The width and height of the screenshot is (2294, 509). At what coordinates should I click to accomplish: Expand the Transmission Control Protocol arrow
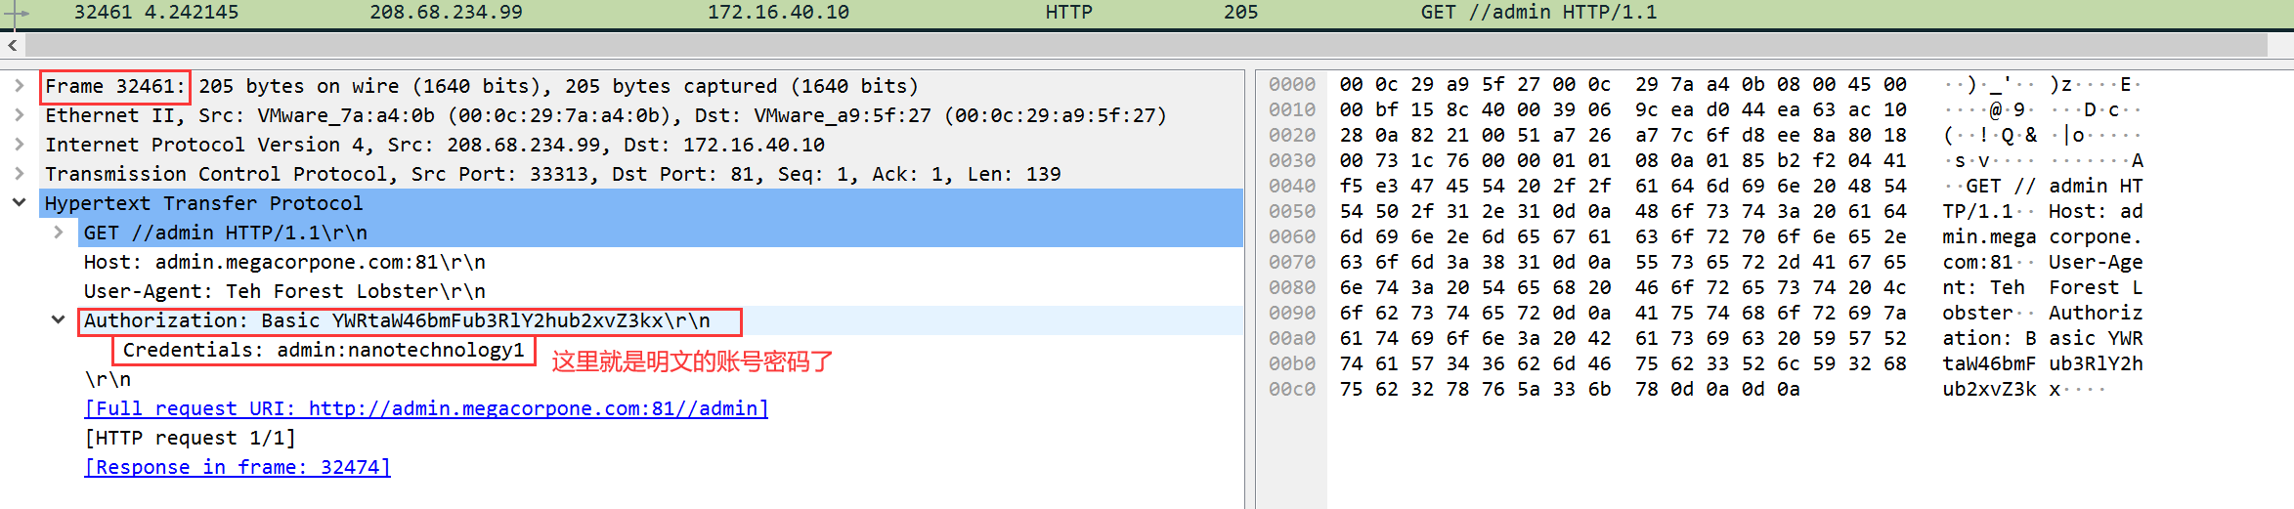click(19, 174)
